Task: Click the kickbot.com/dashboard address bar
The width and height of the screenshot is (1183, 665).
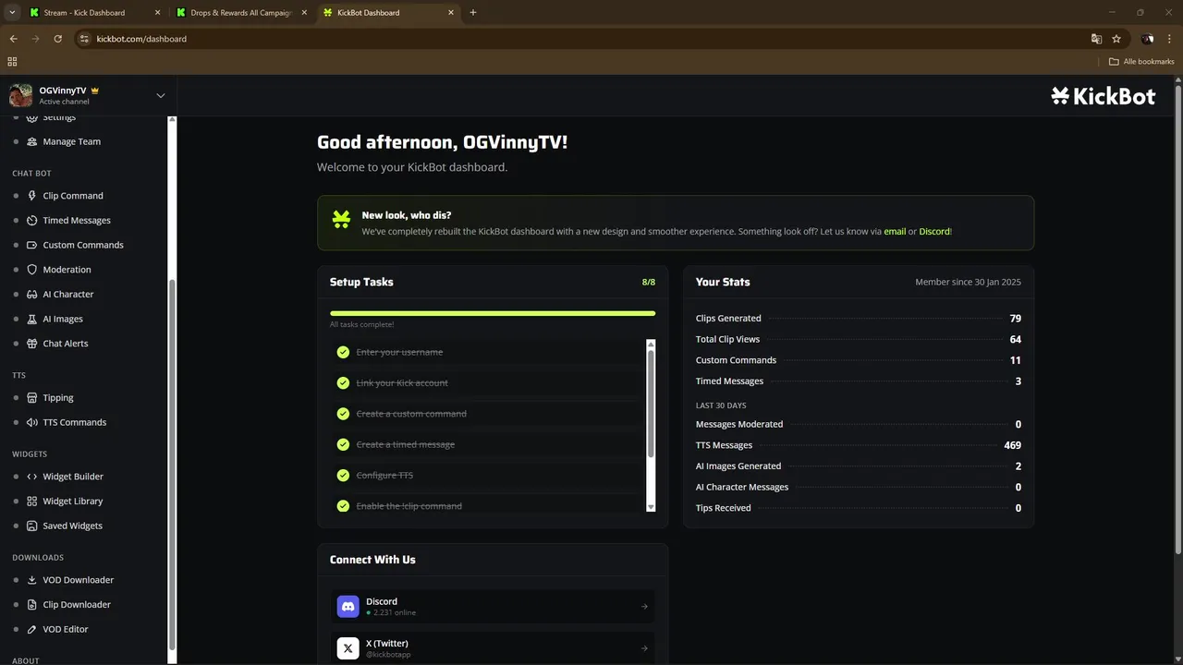Action: pyautogui.click(x=582, y=39)
